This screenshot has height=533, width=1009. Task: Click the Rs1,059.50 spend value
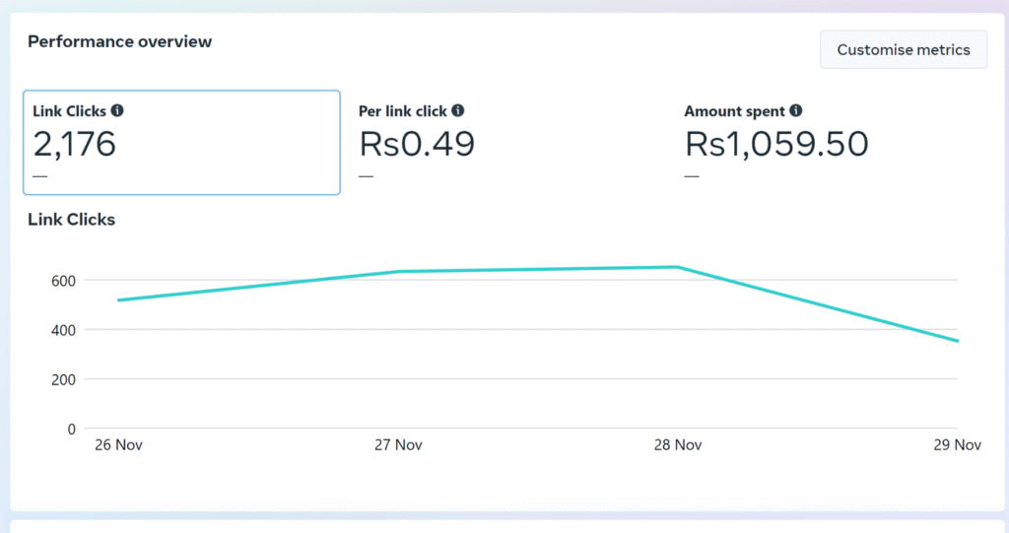(776, 145)
